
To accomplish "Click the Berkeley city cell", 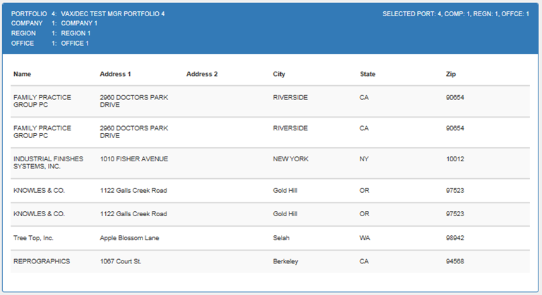I will (285, 261).
